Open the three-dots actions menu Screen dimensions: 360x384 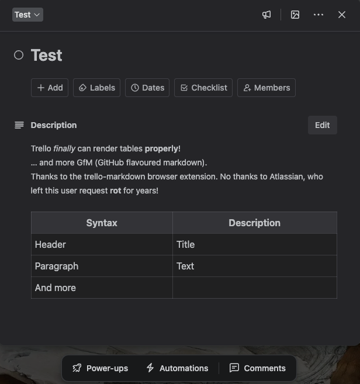[319, 15]
